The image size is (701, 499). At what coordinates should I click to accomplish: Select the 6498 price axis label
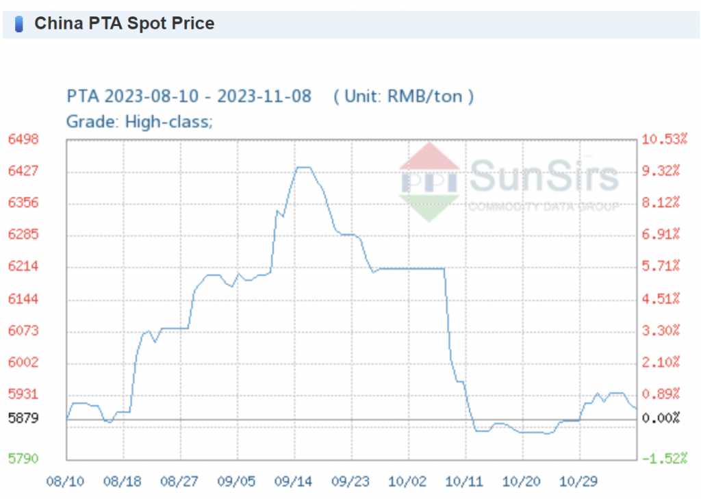[x=23, y=139]
